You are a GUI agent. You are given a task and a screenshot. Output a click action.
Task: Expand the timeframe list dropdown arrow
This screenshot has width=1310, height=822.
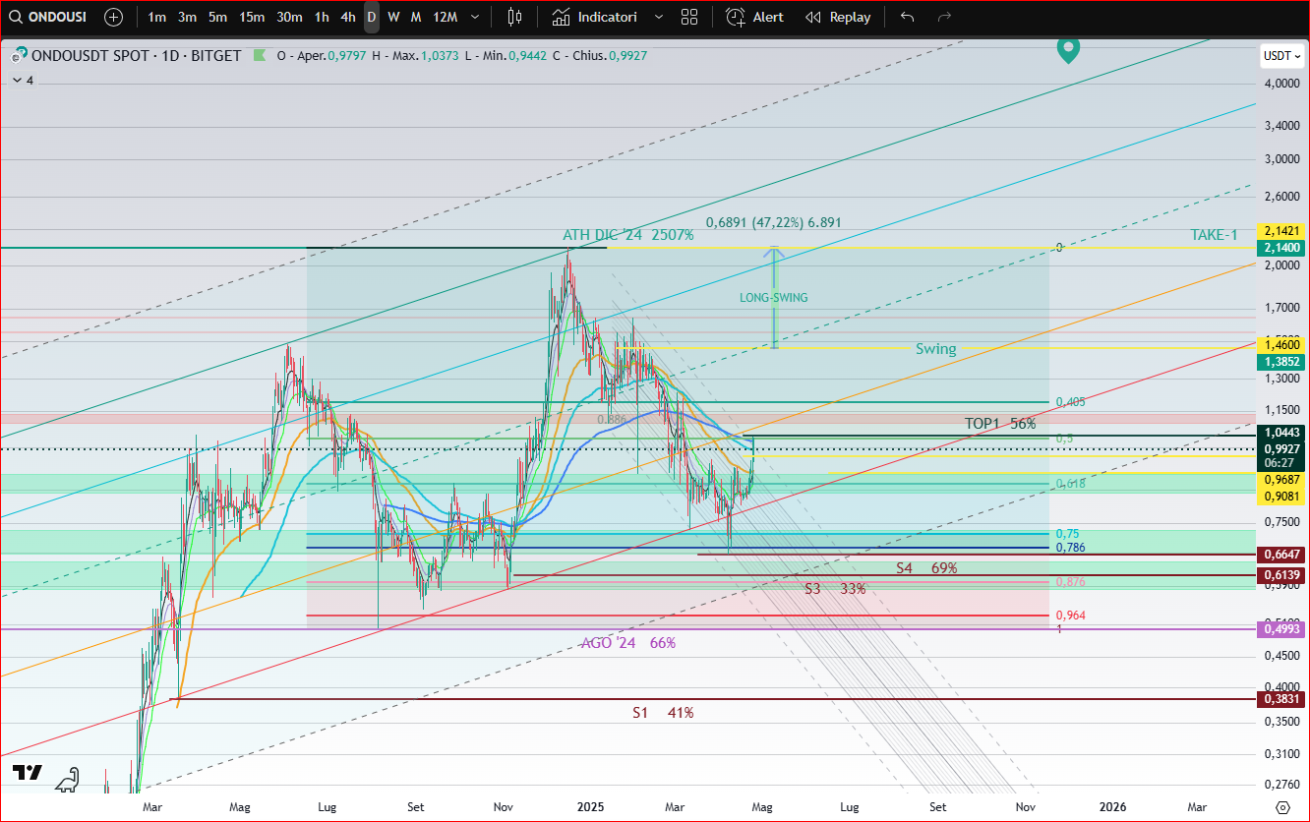pos(476,17)
